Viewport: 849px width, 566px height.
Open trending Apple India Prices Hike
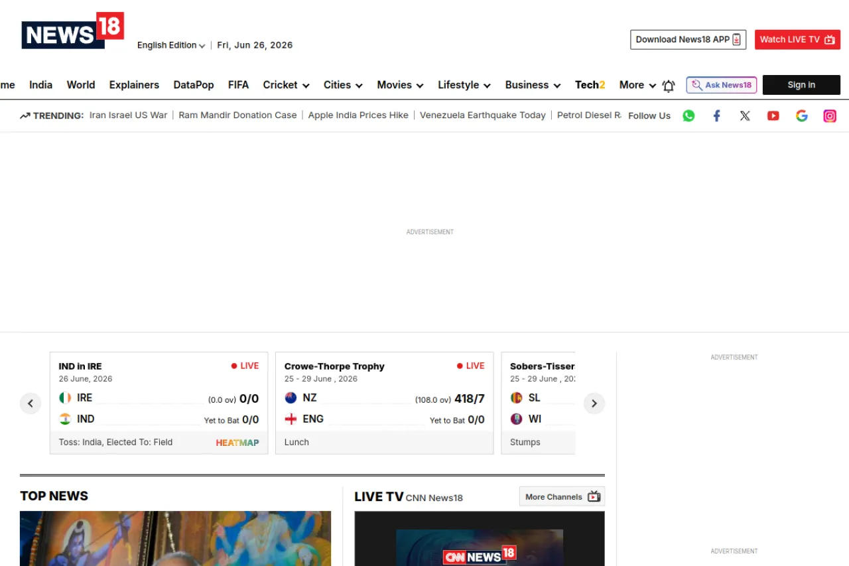pyautogui.click(x=358, y=115)
